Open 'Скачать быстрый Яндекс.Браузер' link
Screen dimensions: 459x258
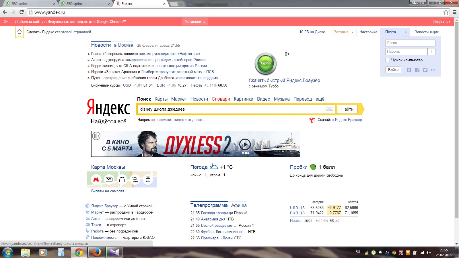pyautogui.click(x=284, y=80)
